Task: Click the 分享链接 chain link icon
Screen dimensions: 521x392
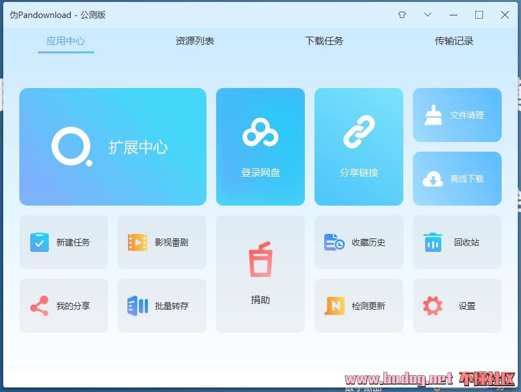Action: click(359, 132)
